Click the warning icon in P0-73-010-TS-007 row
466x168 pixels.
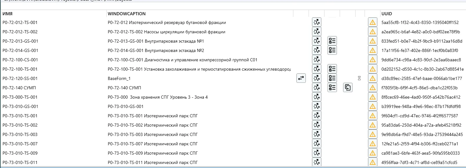point(373,144)
